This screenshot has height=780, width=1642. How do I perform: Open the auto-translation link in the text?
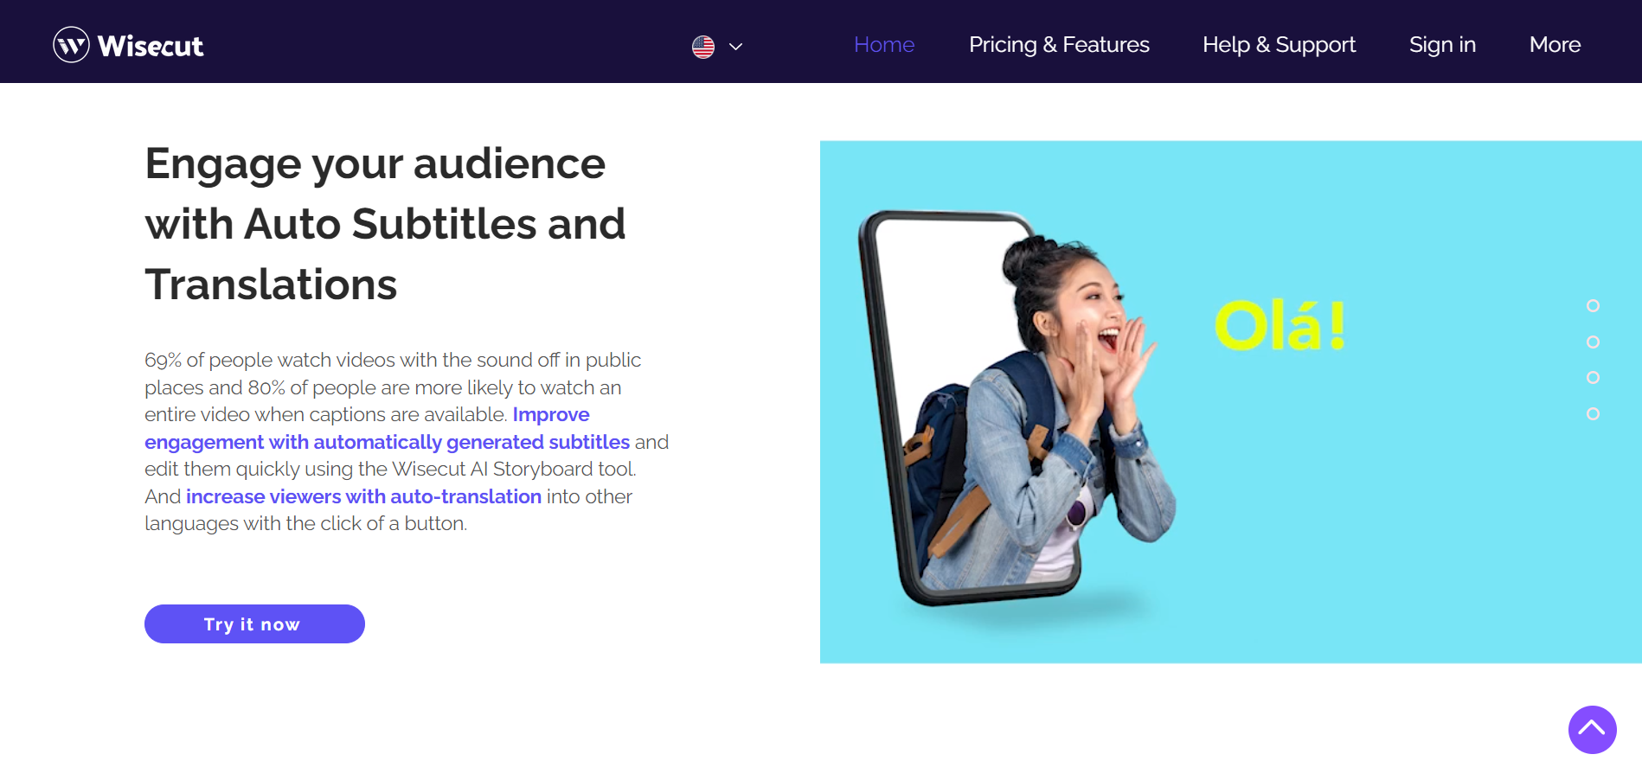click(x=362, y=496)
